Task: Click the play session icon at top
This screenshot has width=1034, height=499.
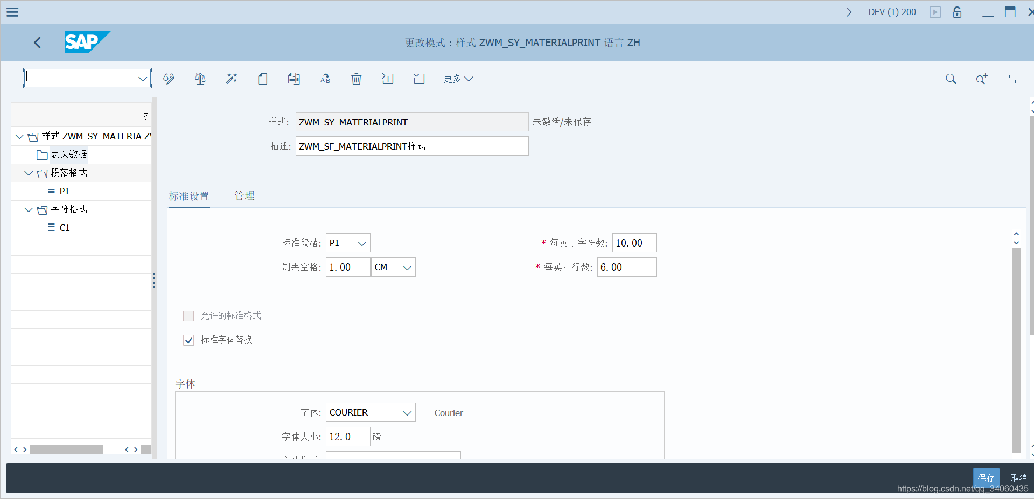Action: (935, 12)
